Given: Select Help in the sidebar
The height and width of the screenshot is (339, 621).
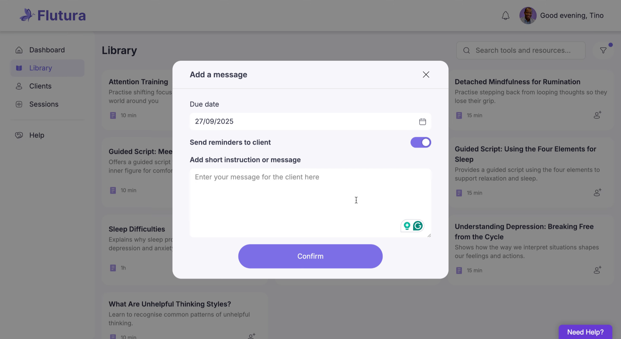Looking at the screenshot, I should pyautogui.click(x=37, y=135).
